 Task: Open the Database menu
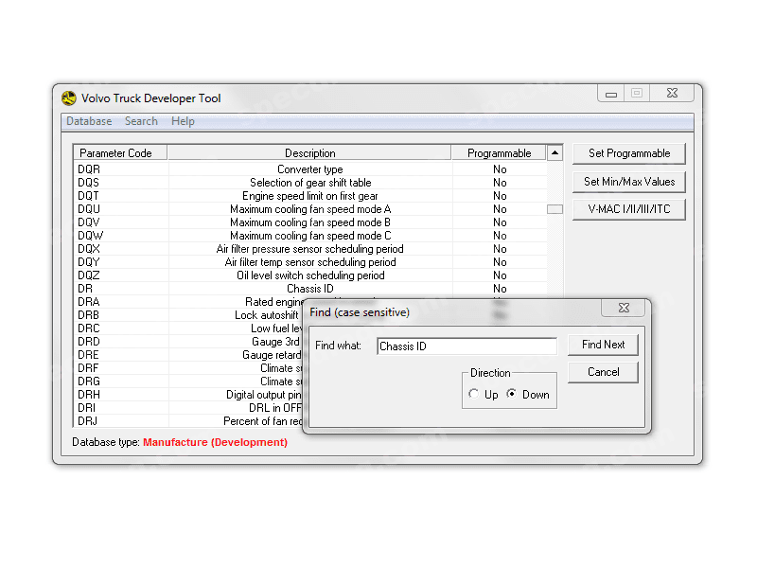click(89, 121)
